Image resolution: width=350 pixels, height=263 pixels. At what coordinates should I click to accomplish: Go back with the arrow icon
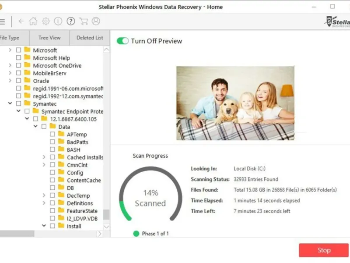click(x=21, y=21)
